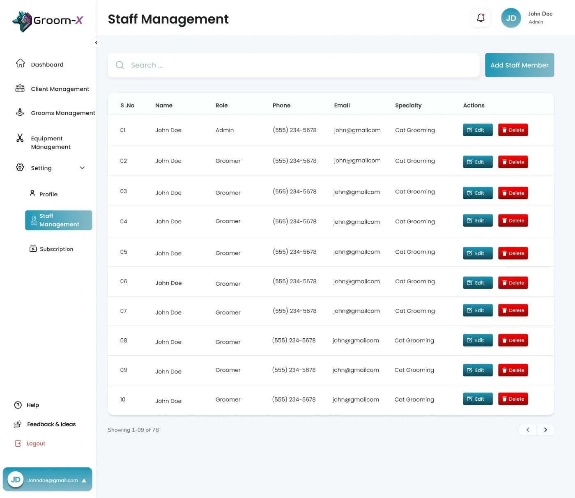Click the edit pencil icon in row 08
This screenshot has width=575, height=498.
[x=469, y=340]
